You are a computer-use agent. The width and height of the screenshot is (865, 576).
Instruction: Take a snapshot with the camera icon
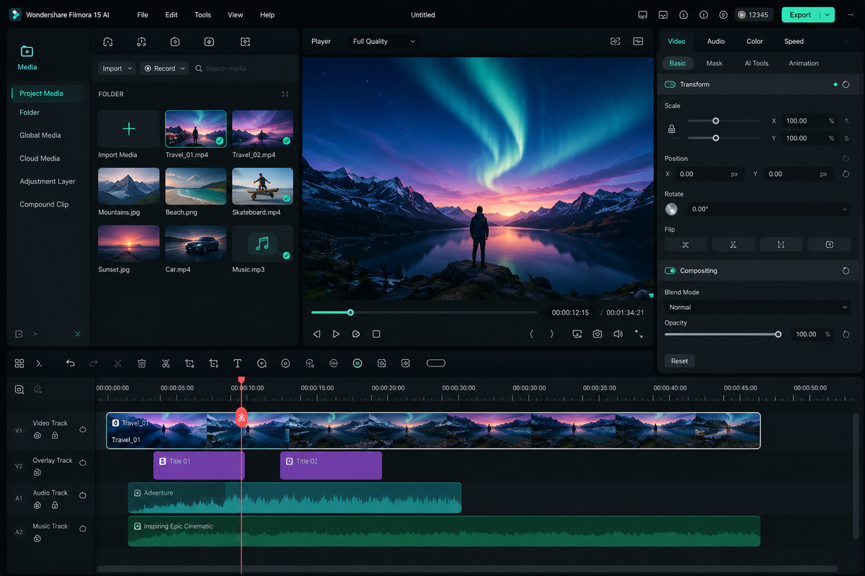coord(598,334)
